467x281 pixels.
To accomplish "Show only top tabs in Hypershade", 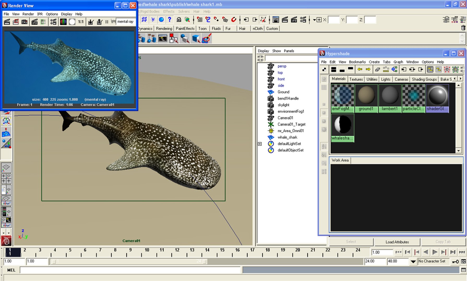I will click(x=351, y=69).
